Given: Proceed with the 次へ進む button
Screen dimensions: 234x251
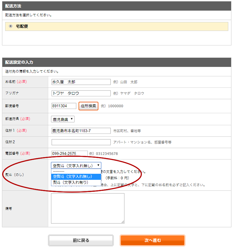Looking at the screenshot, I should pyautogui.click(x=152, y=241).
